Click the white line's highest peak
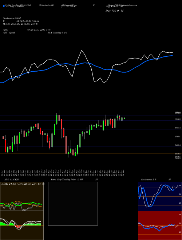This screenshot has height=240, width=182. point(82,50)
